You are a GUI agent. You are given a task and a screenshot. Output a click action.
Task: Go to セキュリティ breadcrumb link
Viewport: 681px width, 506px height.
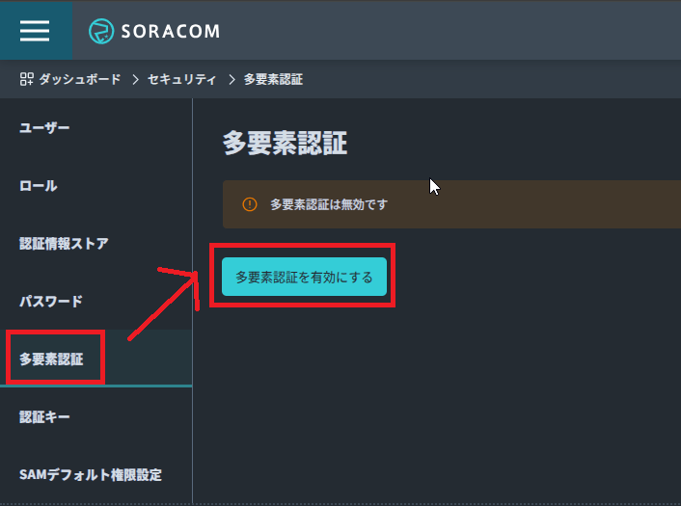(181, 79)
